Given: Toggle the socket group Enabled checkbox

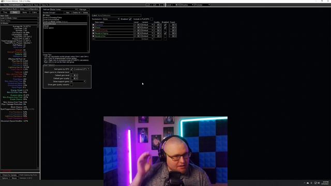Looking at the screenshot, I should 130,19.
